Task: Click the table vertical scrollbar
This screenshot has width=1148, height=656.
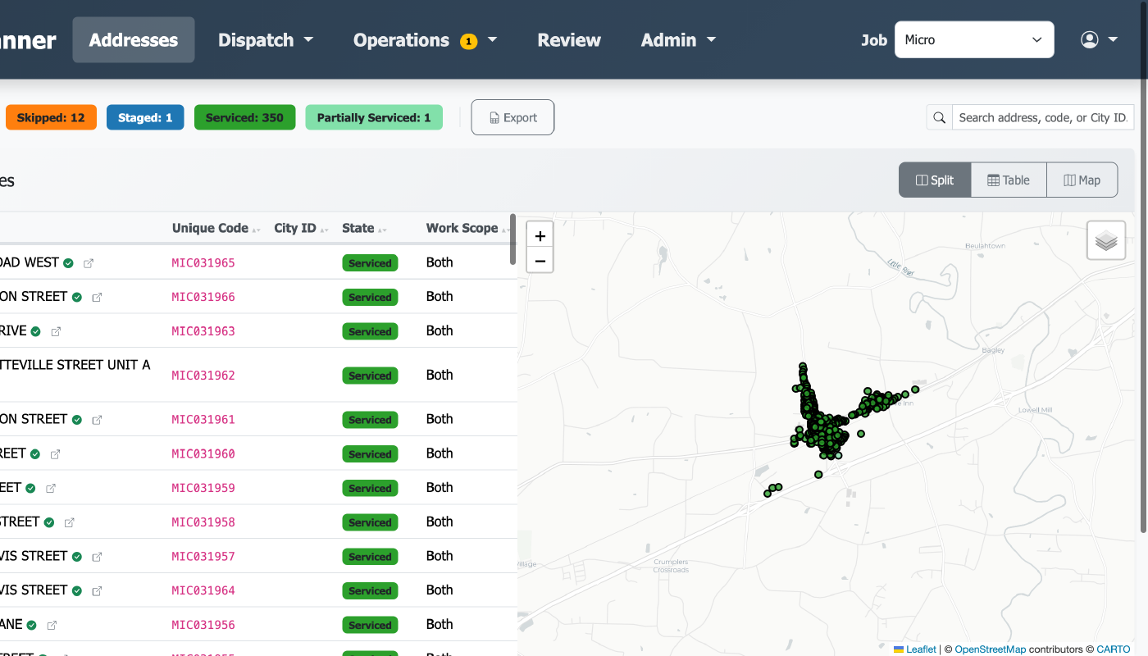Action: pos(513,239)
